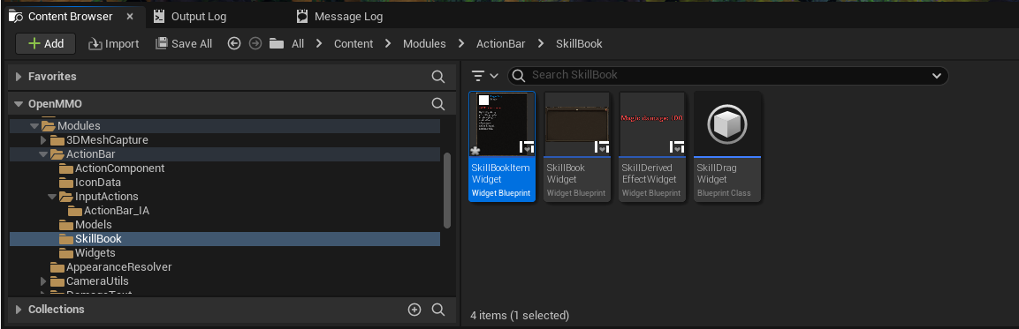Click the All breadcrumb
Viewport: 1019px width, 329px height.
tap(298, 43)
